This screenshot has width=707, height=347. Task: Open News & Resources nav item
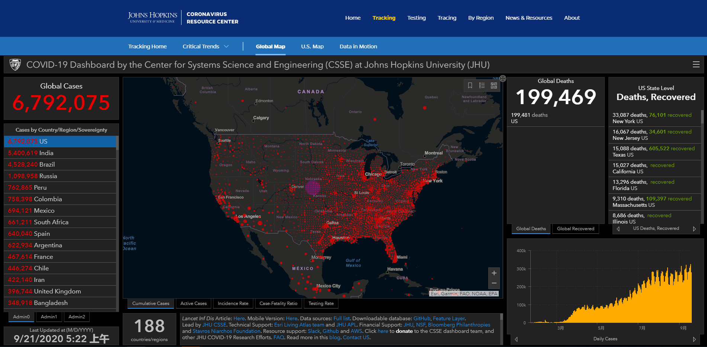[x=529, y=18]
